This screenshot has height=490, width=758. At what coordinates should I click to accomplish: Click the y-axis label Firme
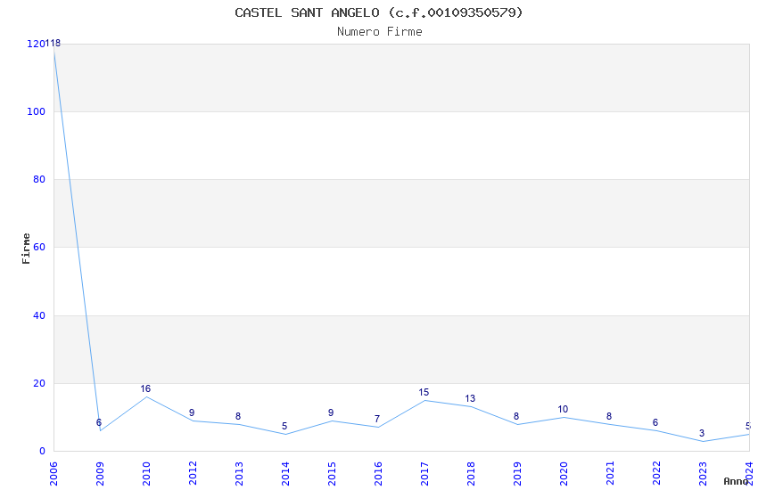click(x=26, y=249)
